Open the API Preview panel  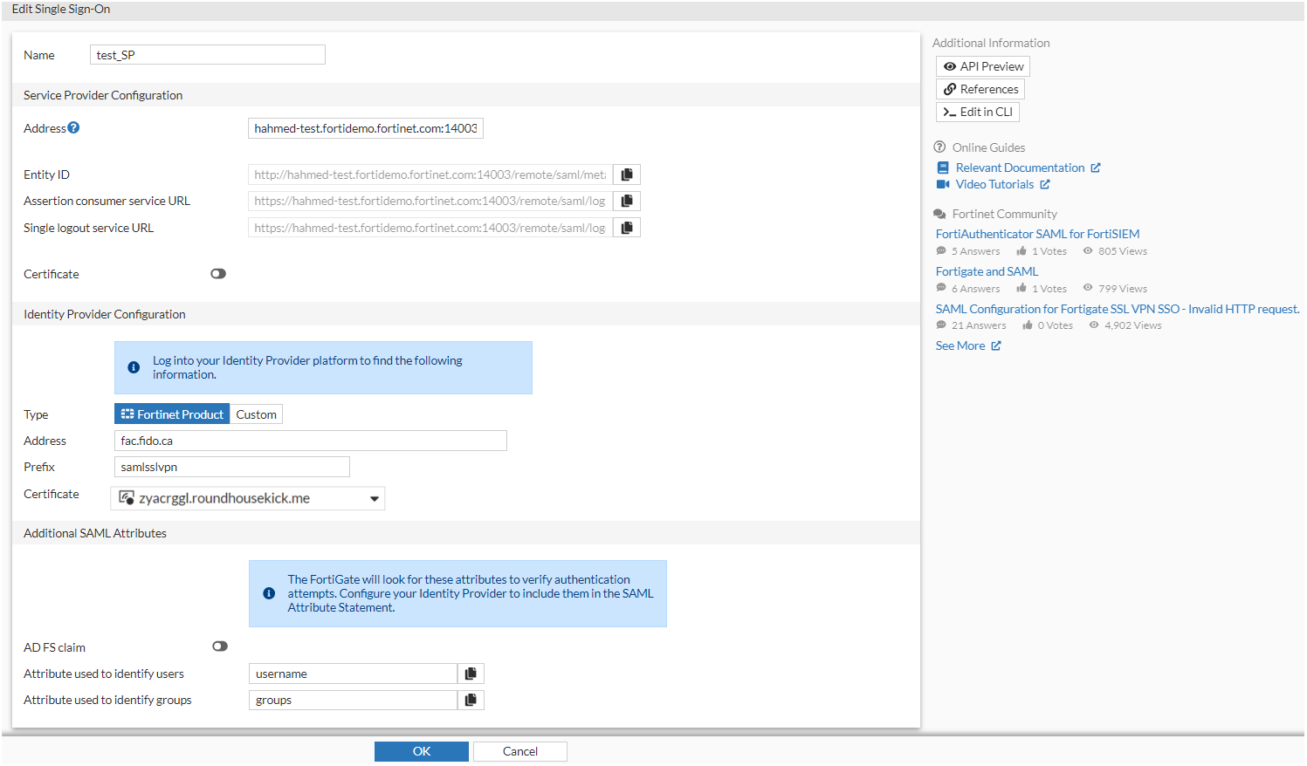[982, 65]
